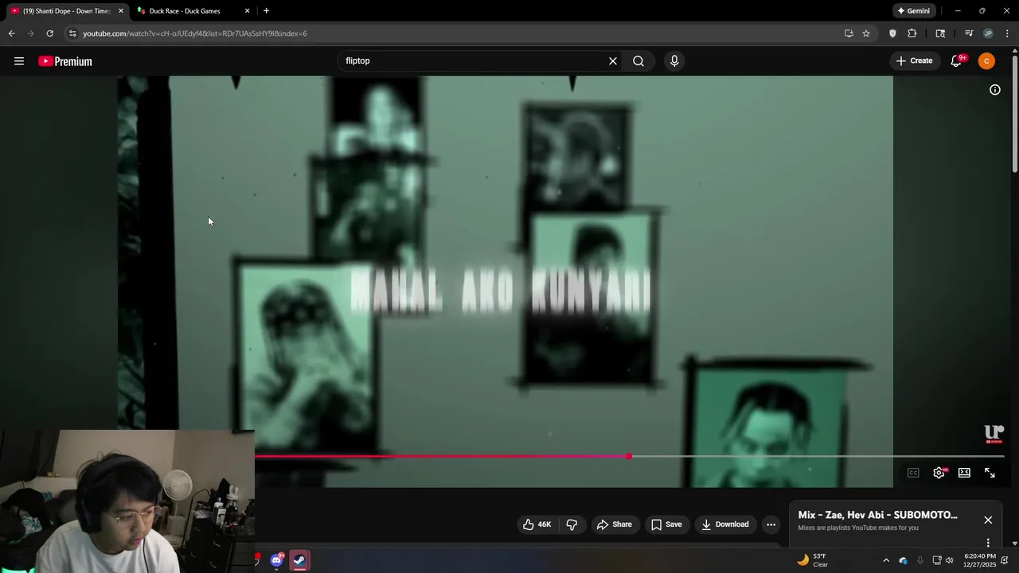Open player settings gear
Image resolution: width=1019 pixels, height=573 pixels.
click(939, 473)
